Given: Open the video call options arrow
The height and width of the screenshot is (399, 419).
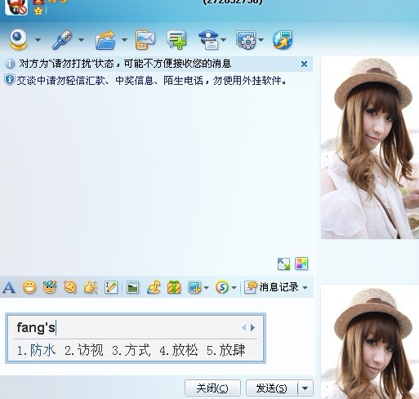Looking at the screenshot, I should tap(38, 40).
